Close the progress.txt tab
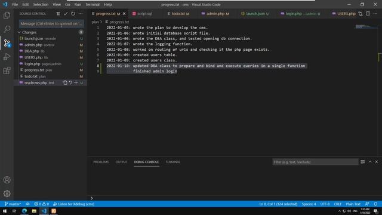The image size is (382, 215). click(124, 14)
